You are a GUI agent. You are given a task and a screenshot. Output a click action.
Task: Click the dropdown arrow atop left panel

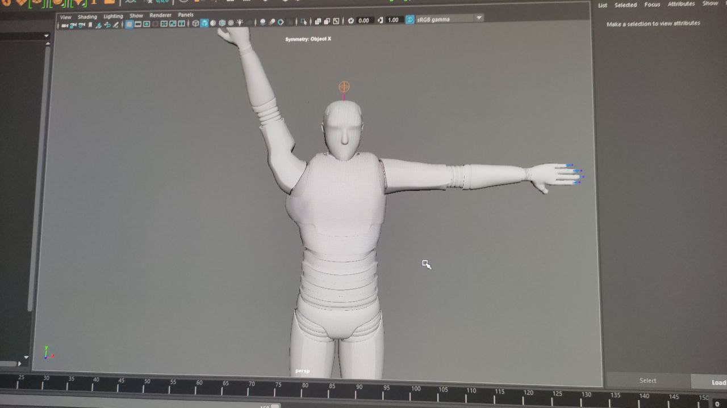click(x=46, y=36)
